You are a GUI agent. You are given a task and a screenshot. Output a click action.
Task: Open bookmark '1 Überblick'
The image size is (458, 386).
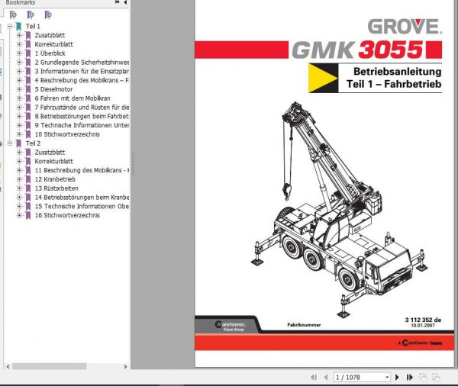click(x=50, y=53)
